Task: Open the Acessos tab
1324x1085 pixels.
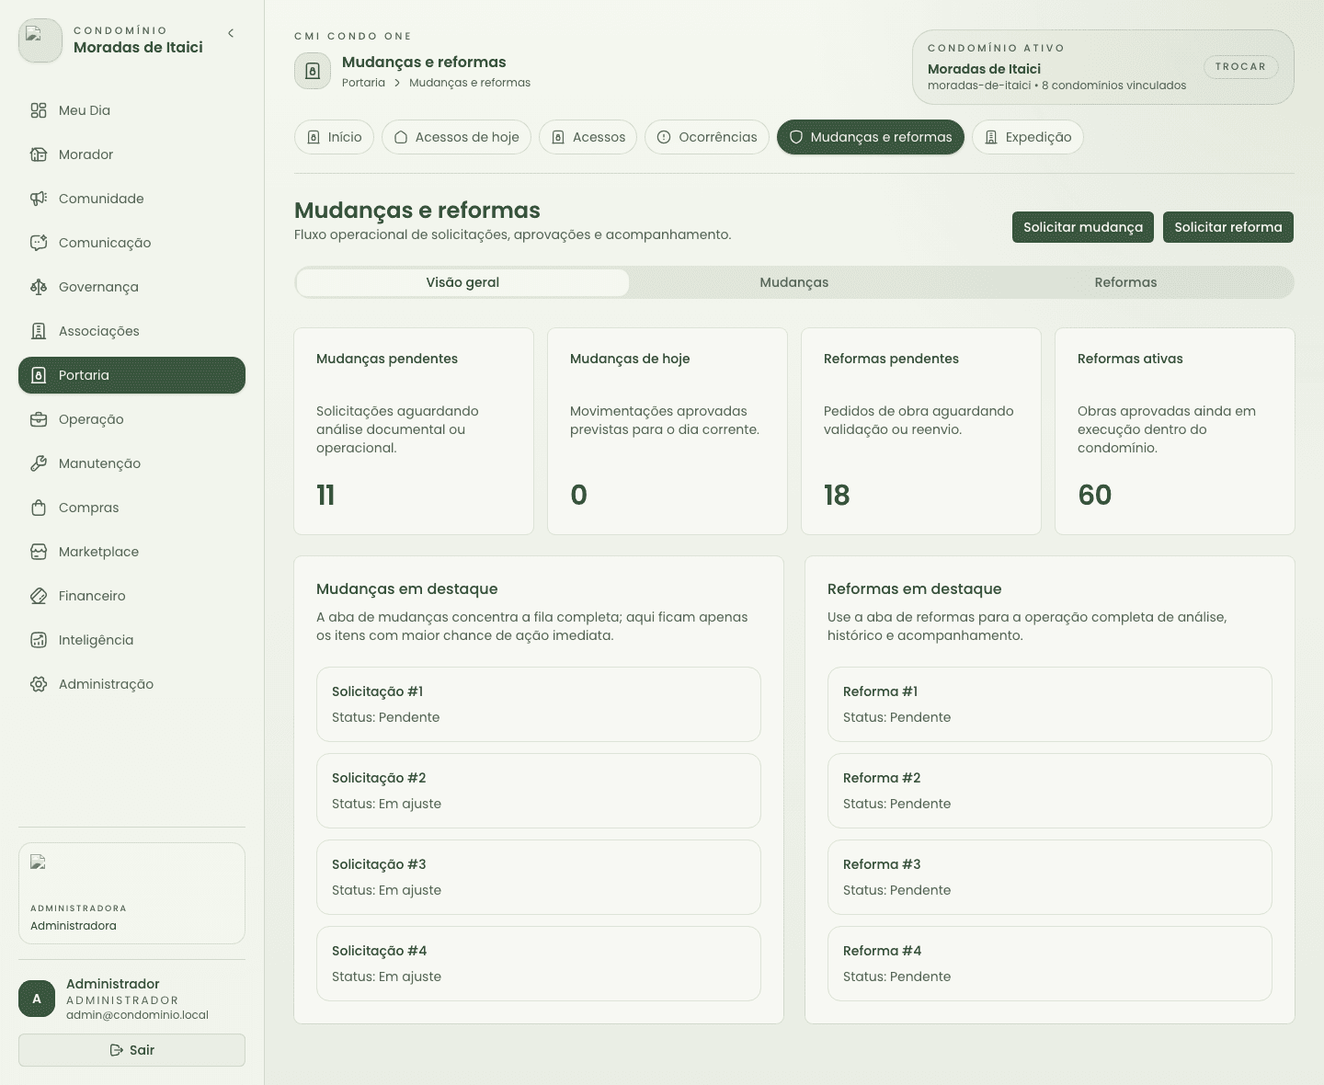Action: coord(588,137)
